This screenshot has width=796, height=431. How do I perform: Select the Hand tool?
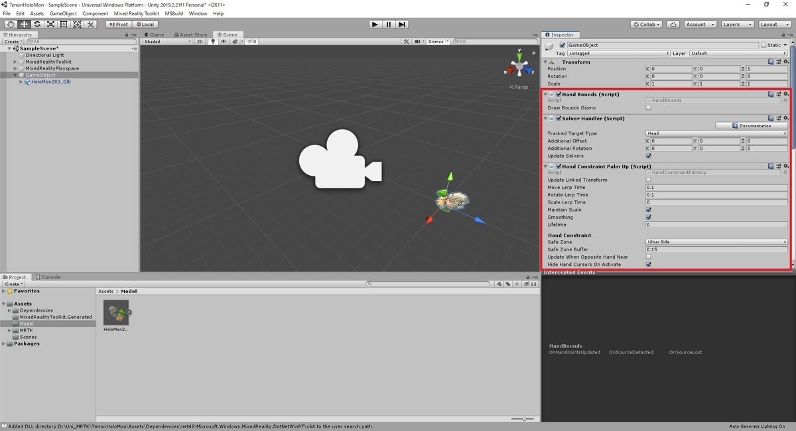(11, 25)
